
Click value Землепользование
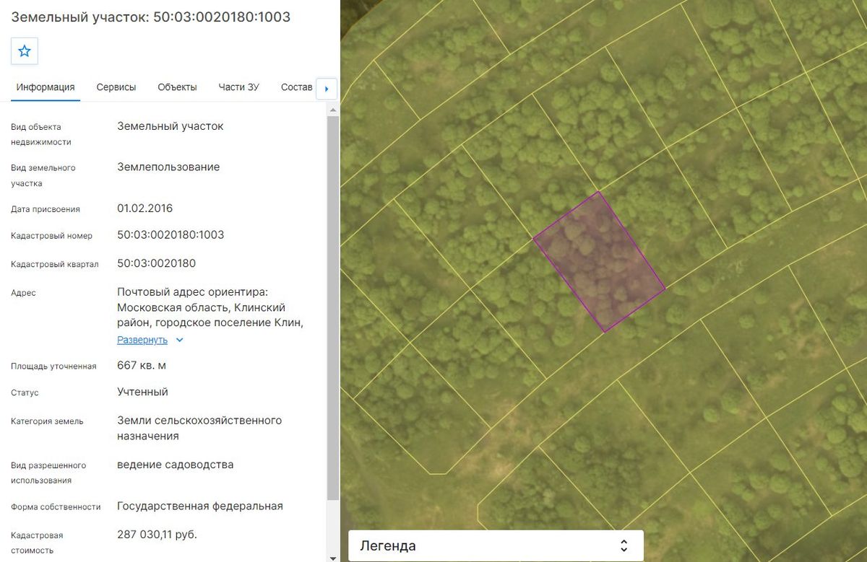(x=168, y=167)
